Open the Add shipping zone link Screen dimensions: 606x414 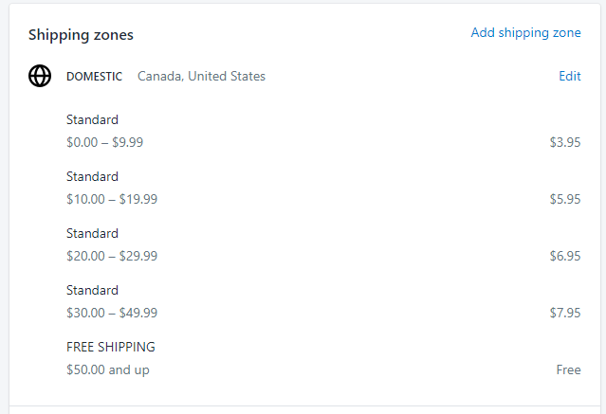coord(525,33)
